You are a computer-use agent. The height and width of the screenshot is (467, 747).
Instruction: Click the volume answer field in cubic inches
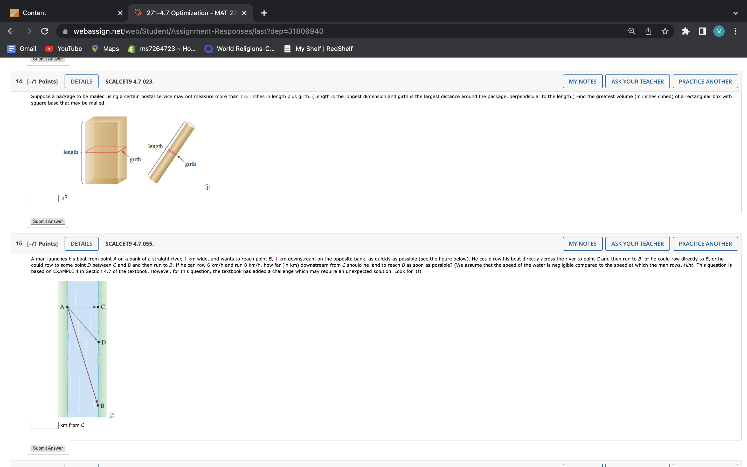[x=45, y=198]
